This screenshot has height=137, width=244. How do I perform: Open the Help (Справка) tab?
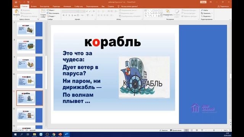pyautogui.click(x=111, y=6)
